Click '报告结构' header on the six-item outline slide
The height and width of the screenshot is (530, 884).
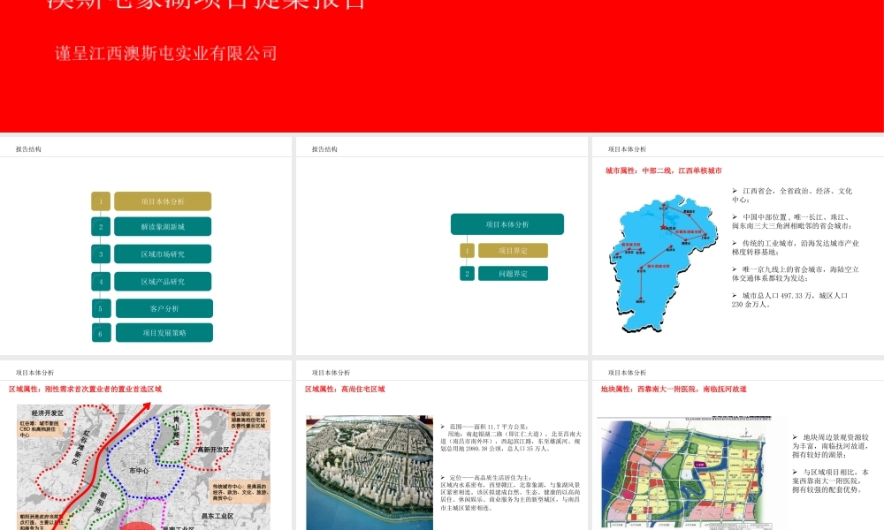(28, 149)
